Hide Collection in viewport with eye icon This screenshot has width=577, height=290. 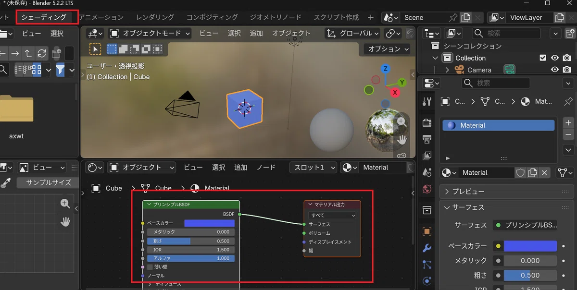555,58
